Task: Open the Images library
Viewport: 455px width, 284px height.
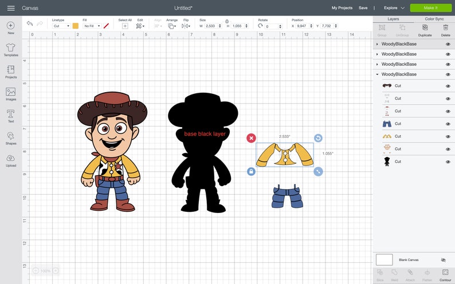Action: coord(11,94)
